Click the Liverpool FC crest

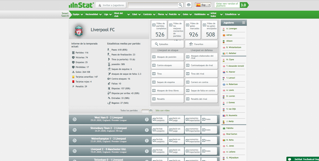click(x=78, y=31)
